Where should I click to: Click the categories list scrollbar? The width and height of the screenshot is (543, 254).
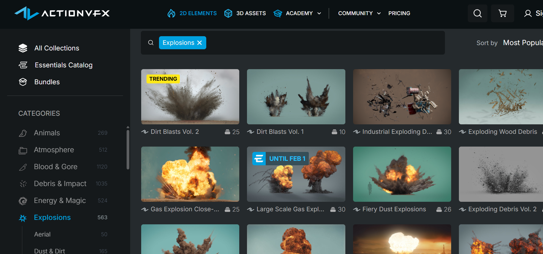point(128,149)
